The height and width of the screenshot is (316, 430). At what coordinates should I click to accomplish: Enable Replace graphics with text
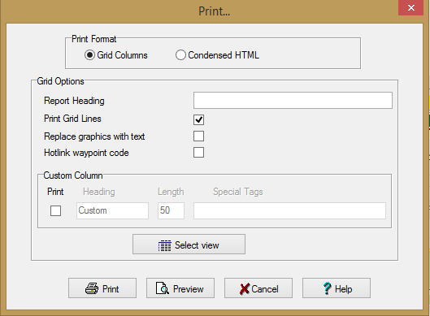198,136
